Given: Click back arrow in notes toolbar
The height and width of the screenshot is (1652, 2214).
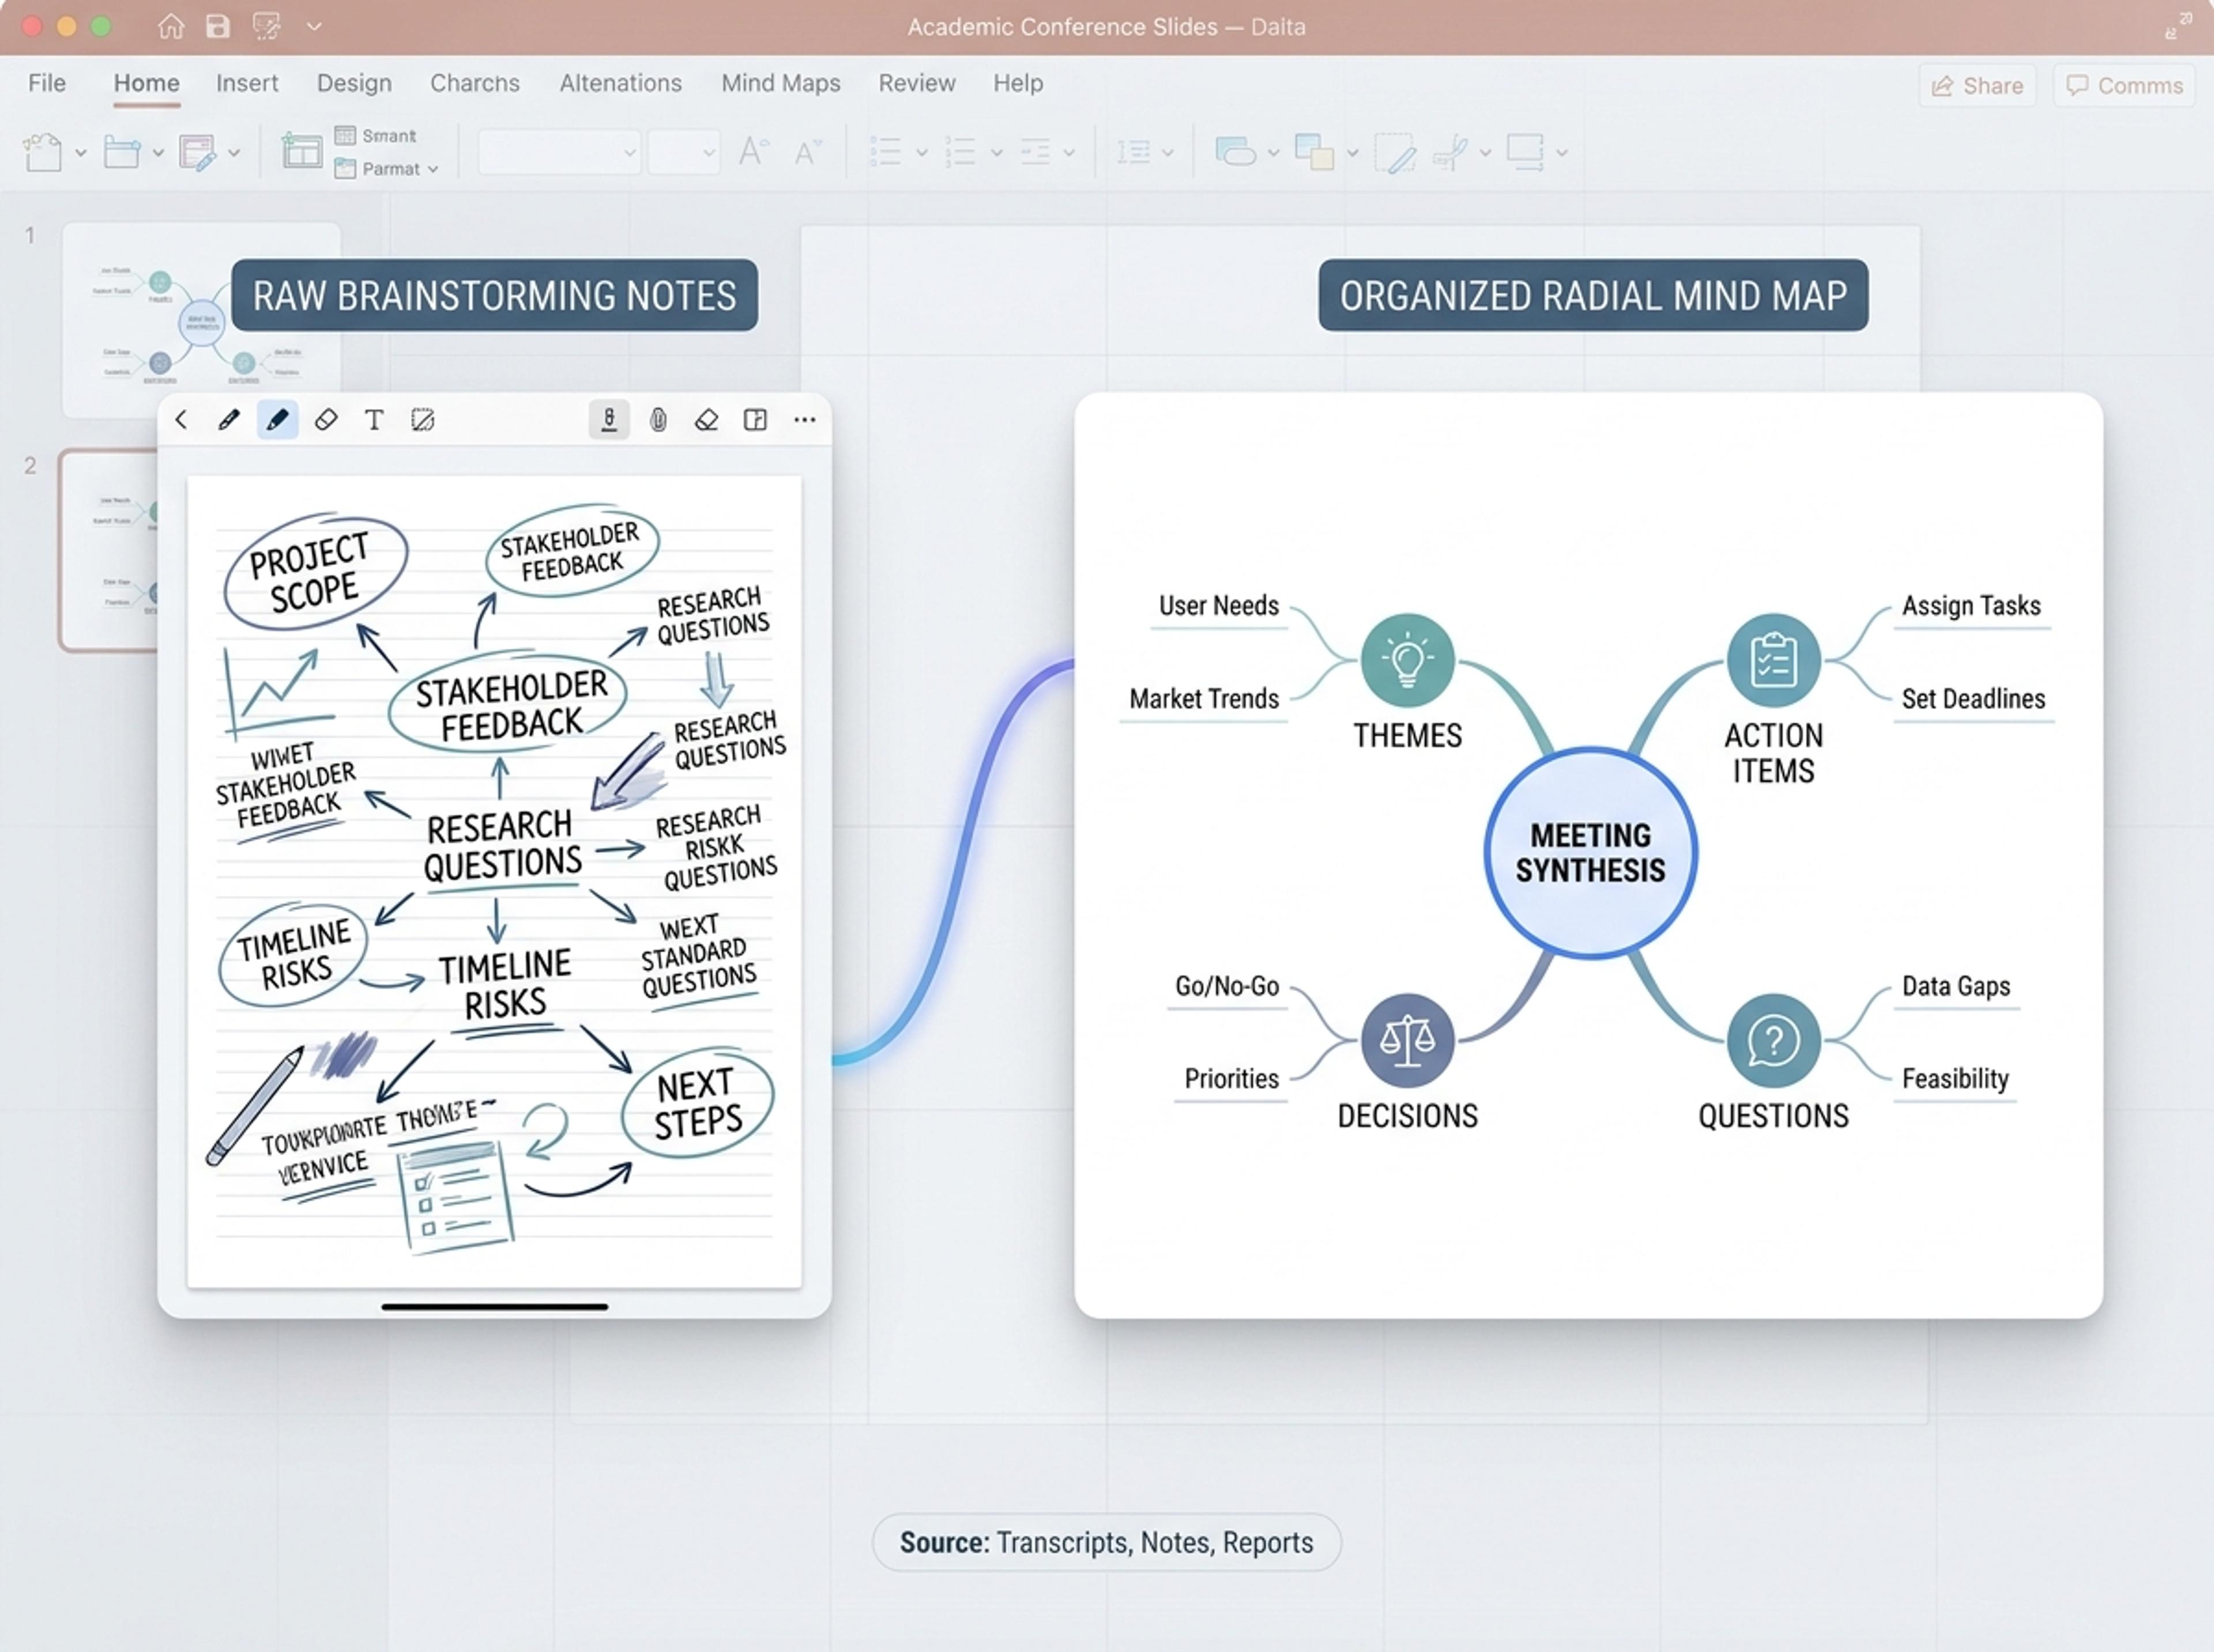Looking at the screenshot, I should tap(181, 420).
